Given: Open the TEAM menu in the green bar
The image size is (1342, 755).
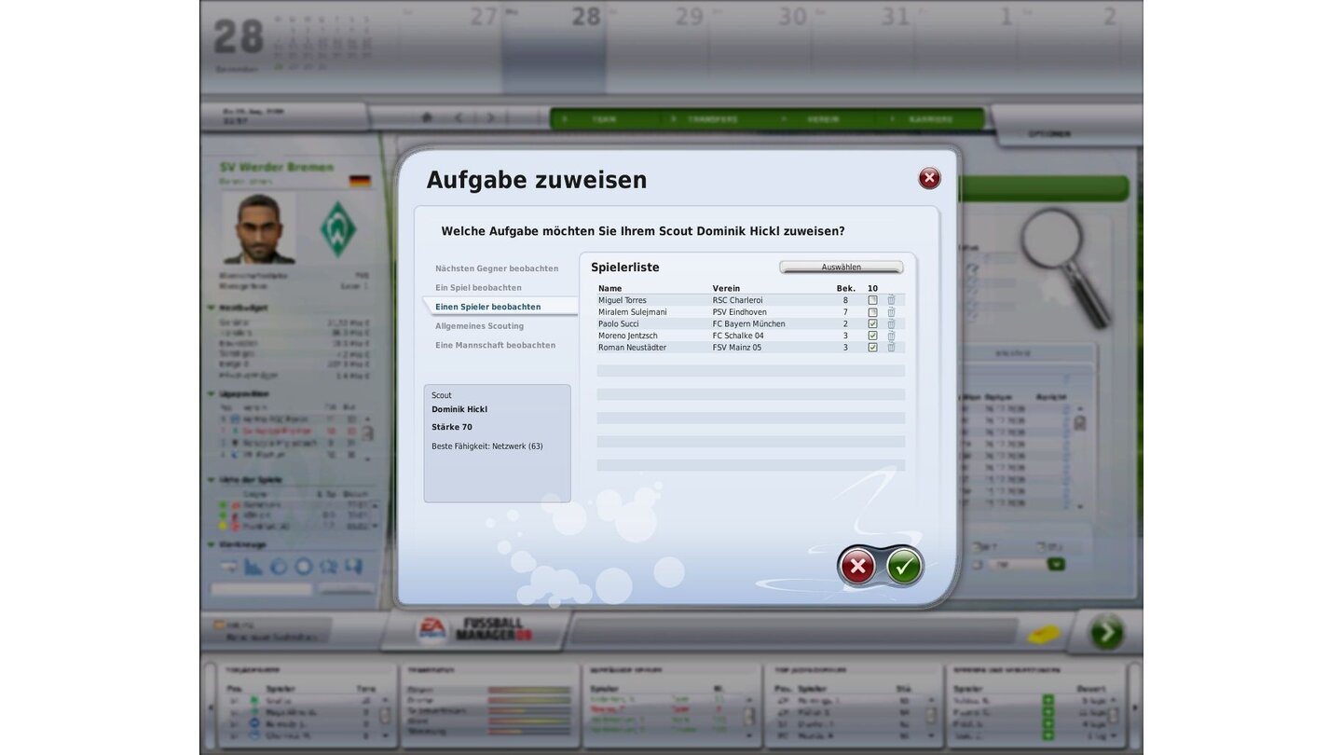Looking at the screenshot, I should (x=604, y=119).
